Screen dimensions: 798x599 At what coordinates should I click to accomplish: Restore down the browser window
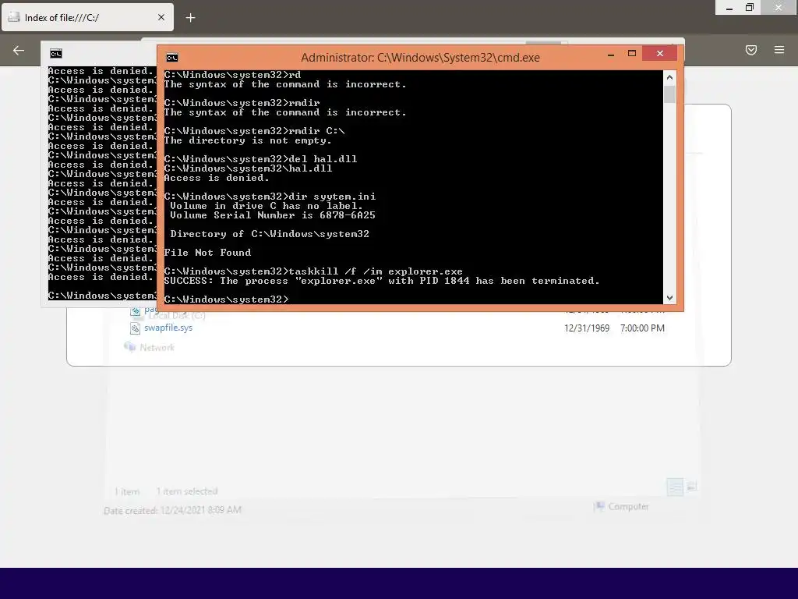tap(749, 8)
